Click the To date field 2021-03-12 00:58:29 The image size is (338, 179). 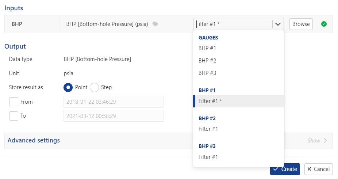coord(114,116)
